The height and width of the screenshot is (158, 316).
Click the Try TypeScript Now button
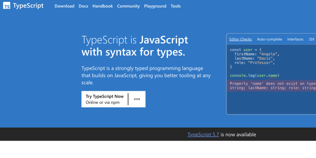point(113,99)
